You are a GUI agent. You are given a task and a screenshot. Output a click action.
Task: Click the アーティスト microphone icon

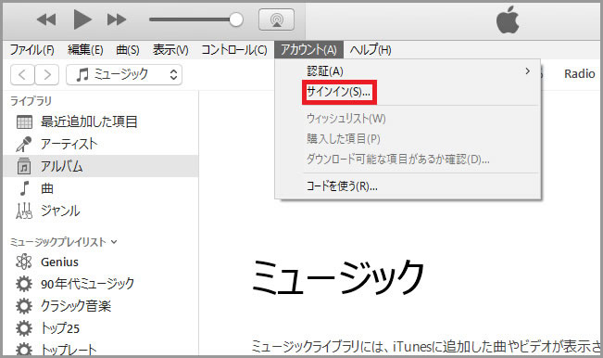[23, 145]
